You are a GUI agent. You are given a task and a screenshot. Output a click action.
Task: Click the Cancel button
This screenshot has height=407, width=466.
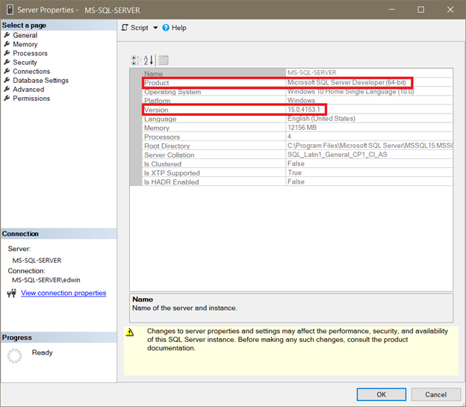[x=435, y=394]
